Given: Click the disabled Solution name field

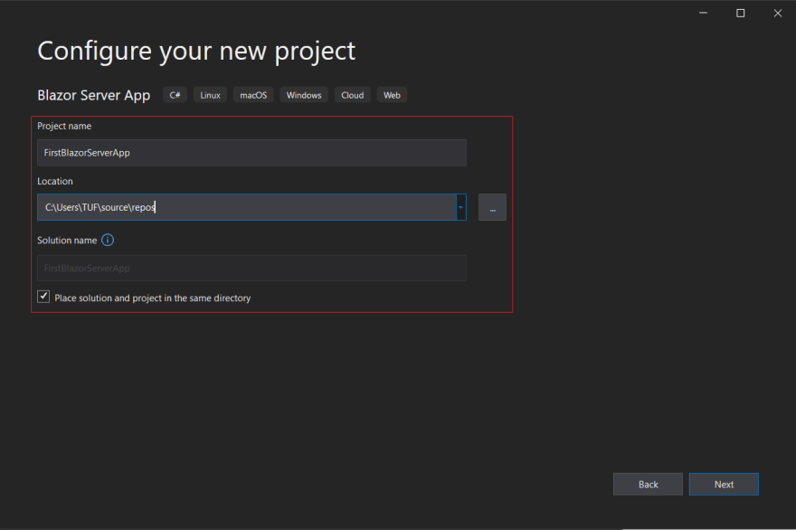Looking at the screenshot, I should 251,268.
